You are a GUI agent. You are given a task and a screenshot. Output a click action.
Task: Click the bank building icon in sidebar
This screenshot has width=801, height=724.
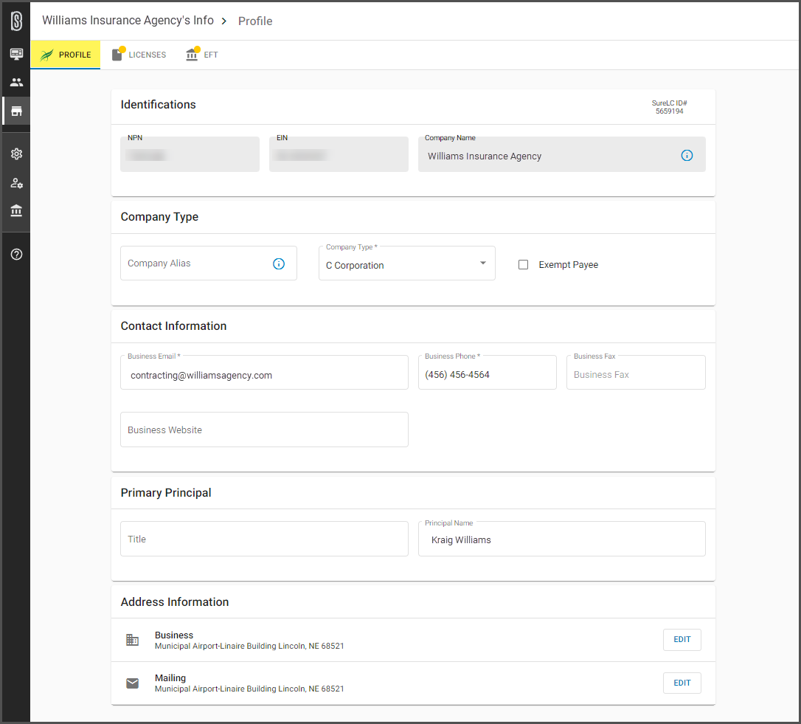point(16,210)
